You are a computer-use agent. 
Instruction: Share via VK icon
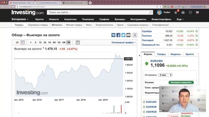113,35
